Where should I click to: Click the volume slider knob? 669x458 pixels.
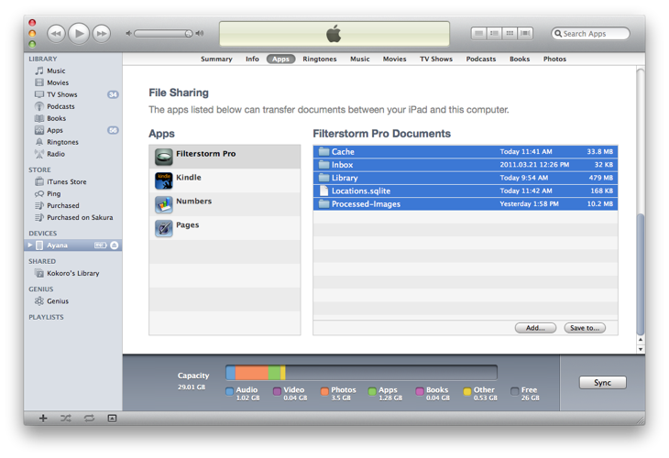189,34
